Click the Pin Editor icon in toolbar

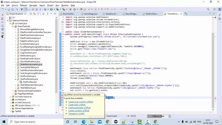pyautogui.click(x=125, y=9)
